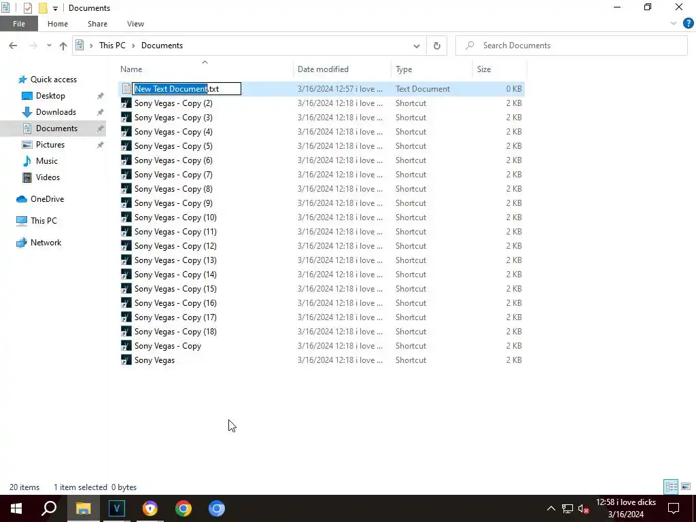
Task: Click the Properties icon in quick access toolbar
Action: tap(27, 7)
